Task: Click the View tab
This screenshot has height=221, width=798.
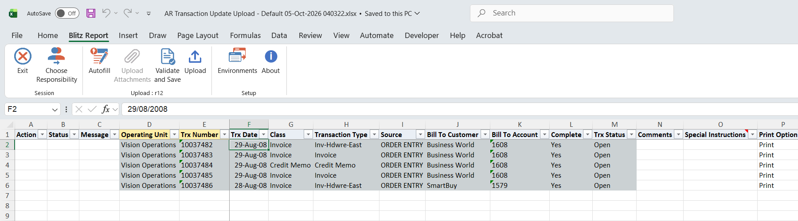Action: coord(341,35)
